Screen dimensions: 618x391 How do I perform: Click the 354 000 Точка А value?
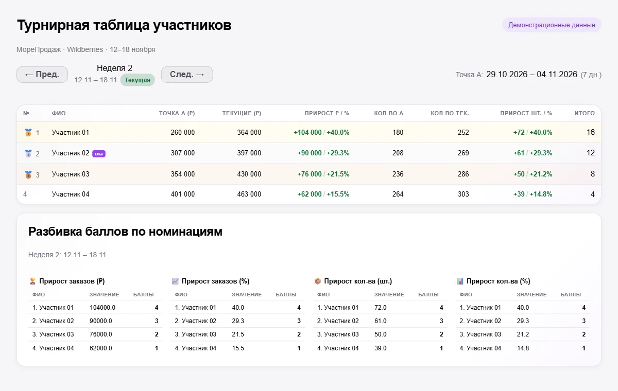pyautogui.click(x=183, y=174)
